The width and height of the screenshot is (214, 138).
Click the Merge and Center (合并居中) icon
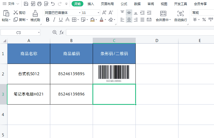(x=163, y=14)
